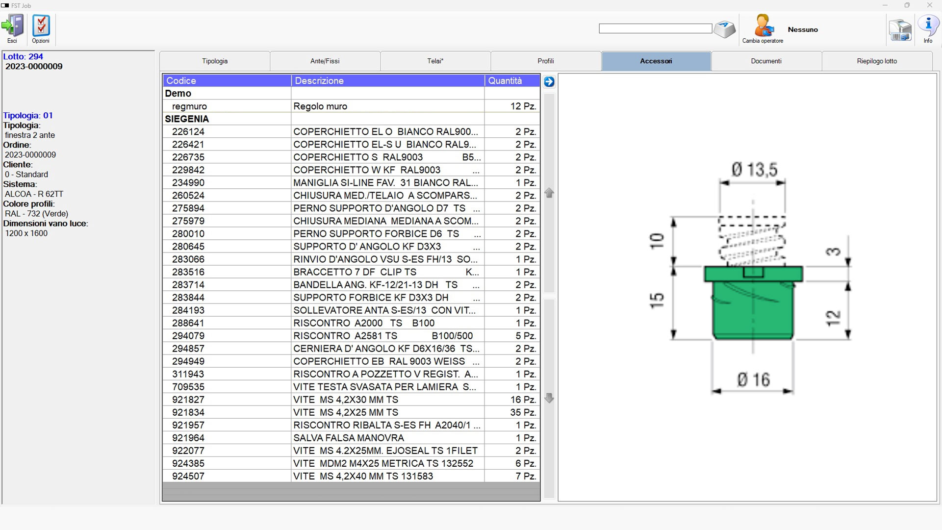The height and width of the screenshot is (530, 942).
Task: Select CHIUSURA MEDIANA row 275979
Action: (x=351, y=221)
